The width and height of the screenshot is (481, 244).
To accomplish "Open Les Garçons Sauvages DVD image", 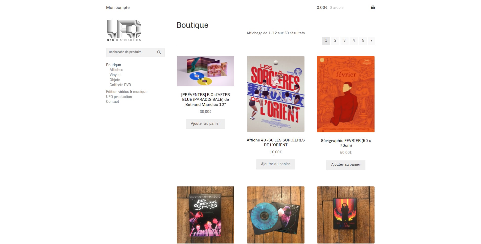I will [x=205, y=215].
